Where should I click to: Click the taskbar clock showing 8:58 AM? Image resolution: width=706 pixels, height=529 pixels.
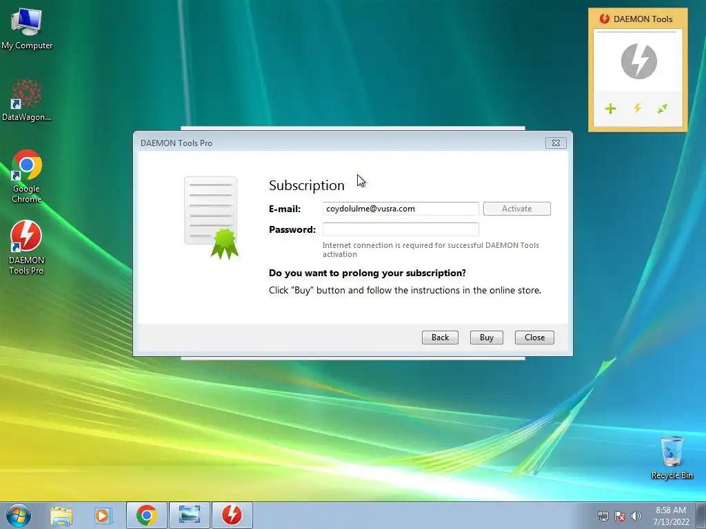pyautogui.click(x=671, y=516)
